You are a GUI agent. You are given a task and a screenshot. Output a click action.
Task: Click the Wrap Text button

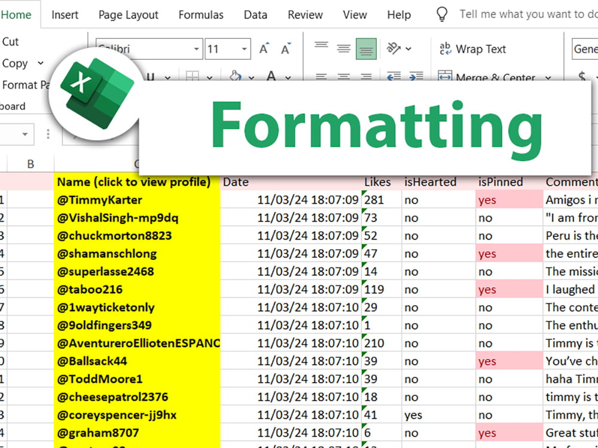tap(472, 49)
